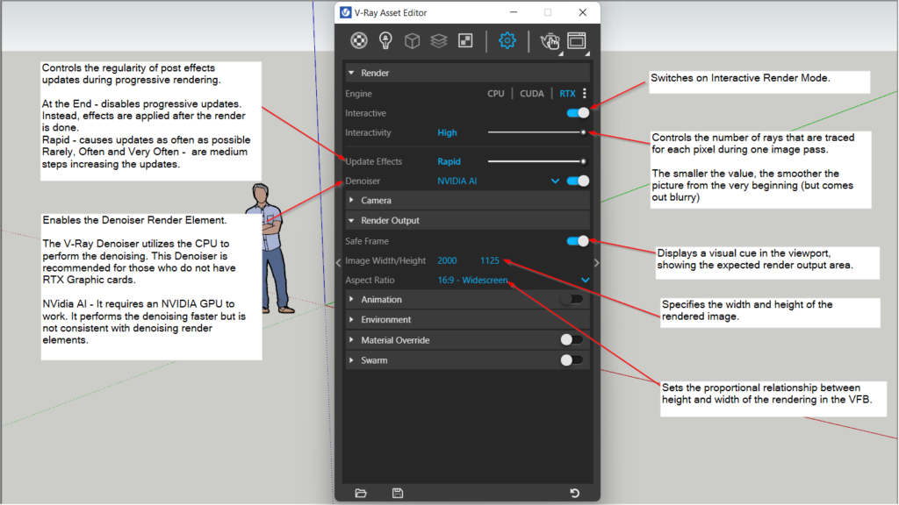This screenshot has width=899, height=505.
Task: Revert settings to default icon
Action: point(574,493)
